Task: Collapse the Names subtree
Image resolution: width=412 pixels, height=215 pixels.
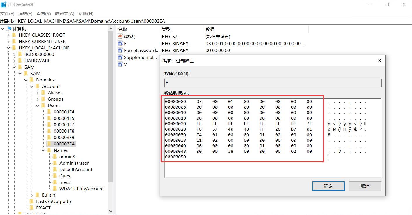Action: pos(43,150)
